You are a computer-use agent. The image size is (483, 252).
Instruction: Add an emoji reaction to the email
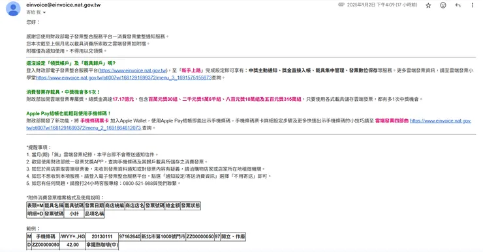[x=443, y=5]
